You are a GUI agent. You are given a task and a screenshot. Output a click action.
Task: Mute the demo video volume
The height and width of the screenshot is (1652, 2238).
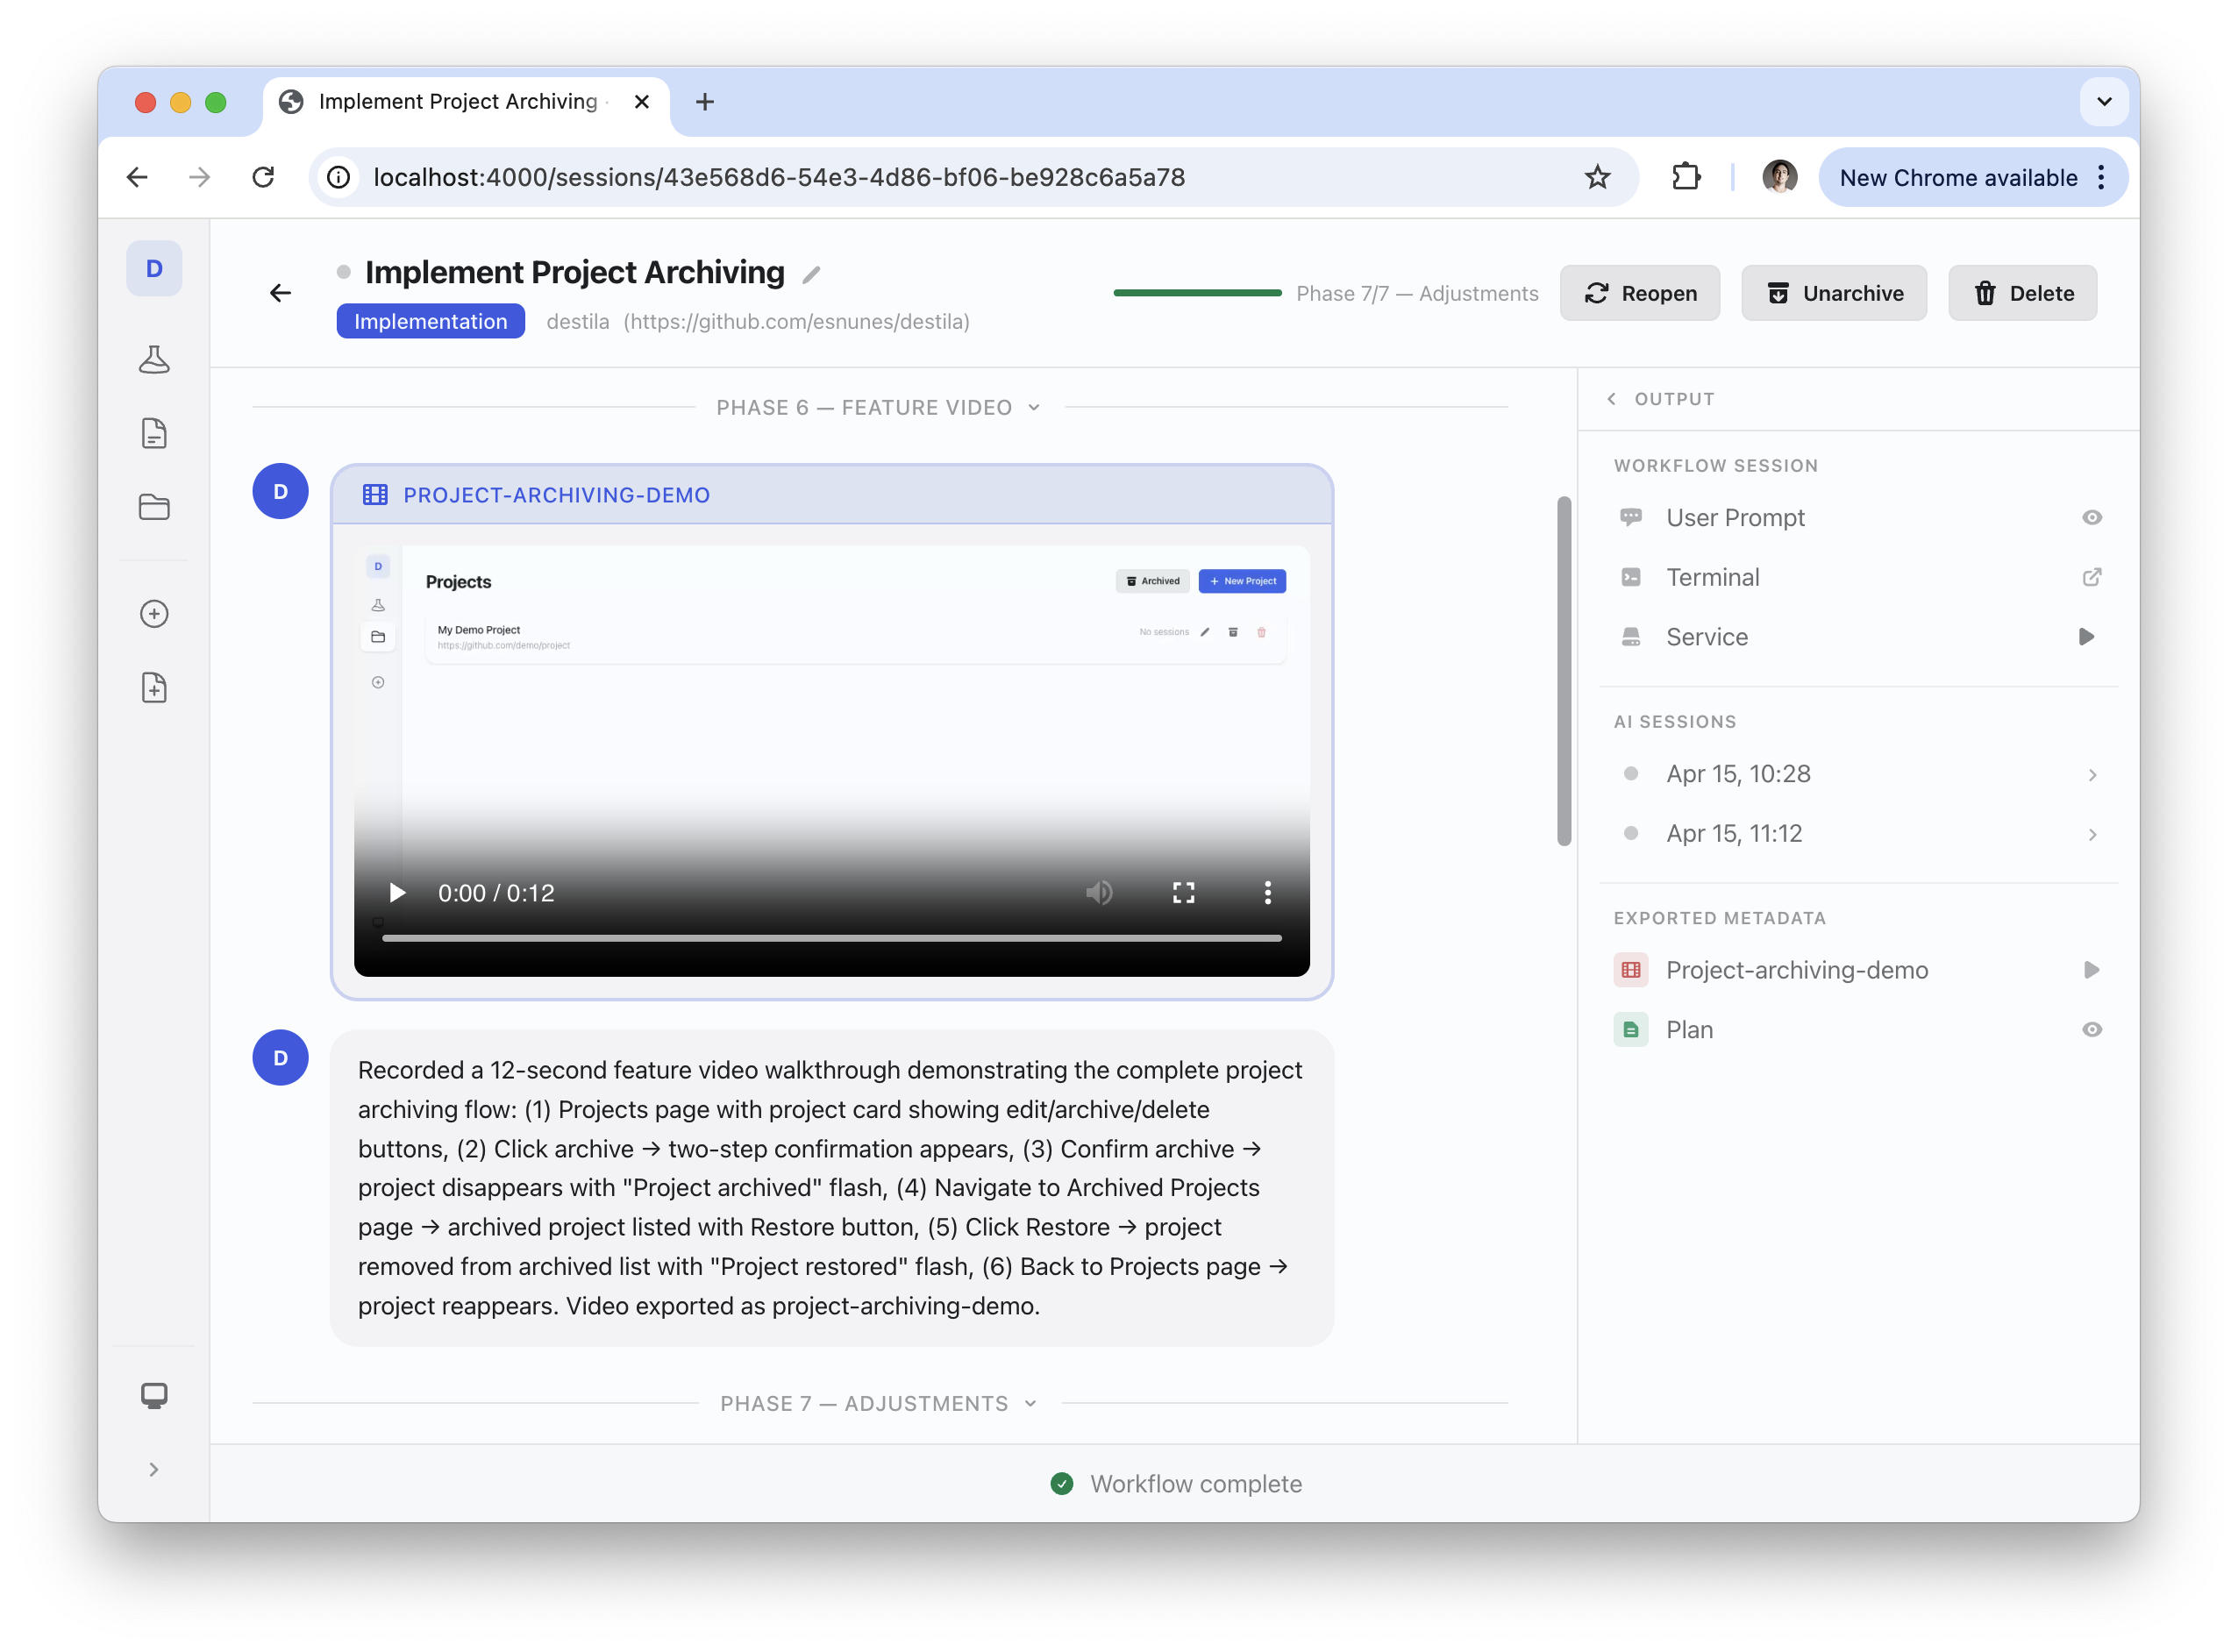pyautogui.click(x=1099, y=893)
